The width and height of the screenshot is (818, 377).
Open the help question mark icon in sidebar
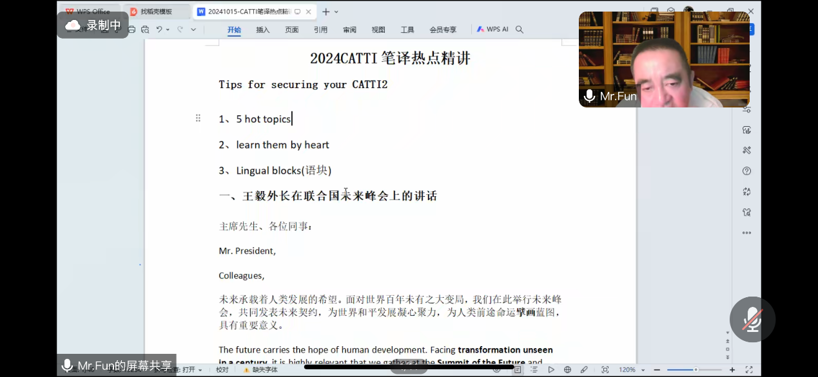[x=746, y=171]
